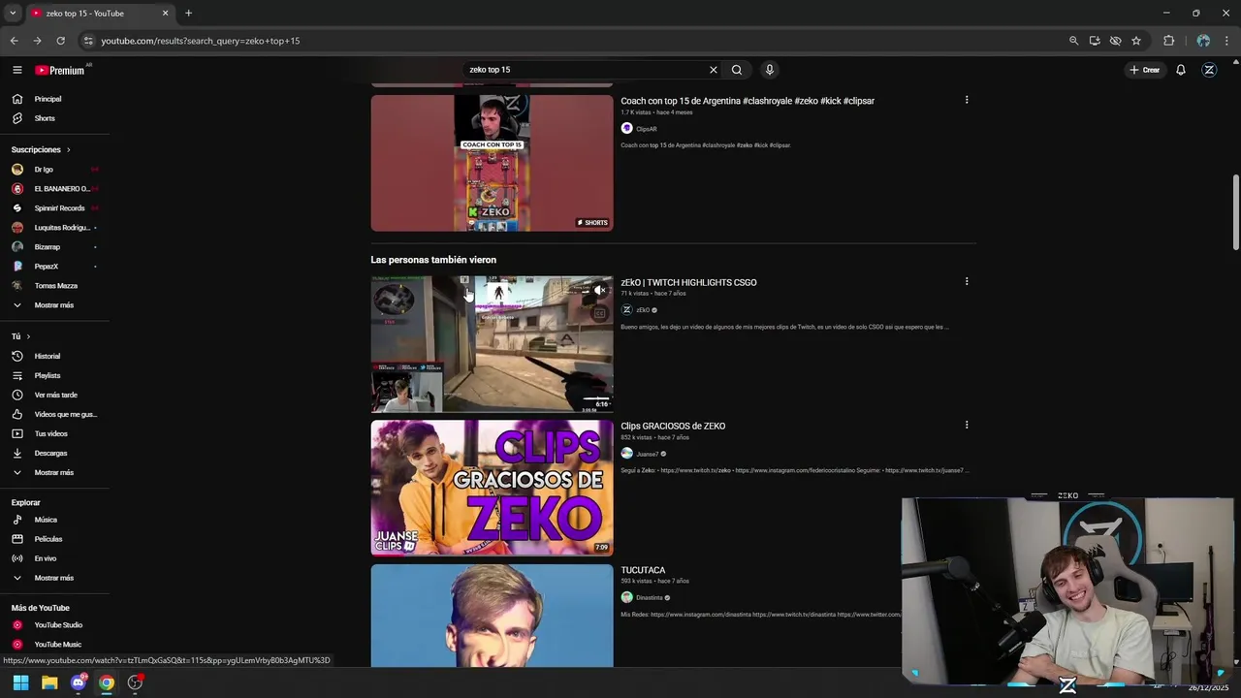Viewport: 1241px width, 698px height.
Task: Open Chrome extensions puzzle icon
Action: click(x=1169, y=41)
